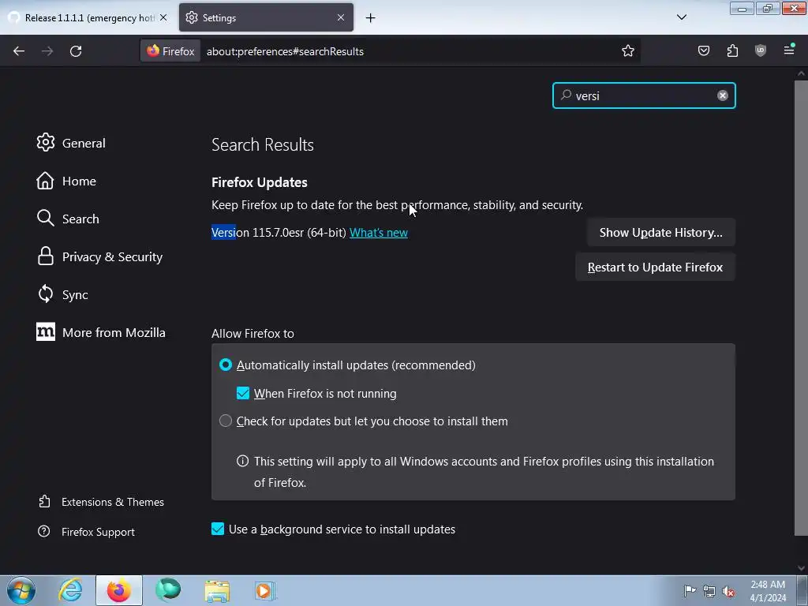Bookmark this page with the star icon
The image size is (808, 606).
click(627, 51)
